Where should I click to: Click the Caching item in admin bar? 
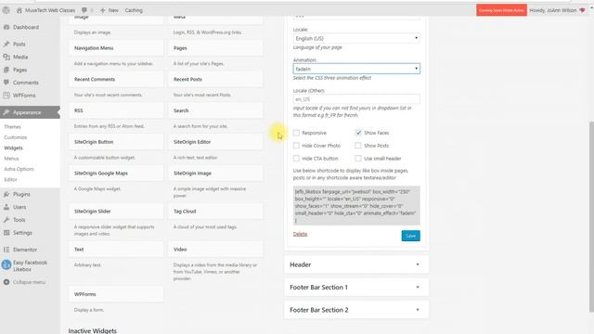tap(134, 10)
